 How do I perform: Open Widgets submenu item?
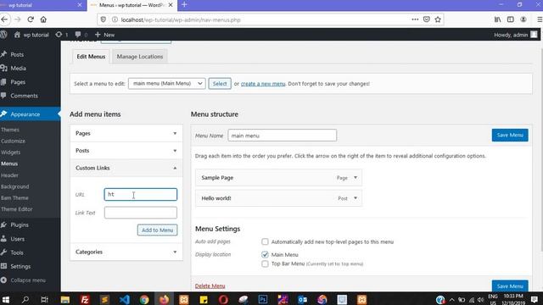tap(11, 152)
